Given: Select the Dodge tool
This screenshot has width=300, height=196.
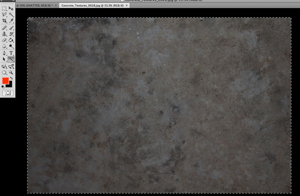Looking at the screenshot, I should pos(11,46).
